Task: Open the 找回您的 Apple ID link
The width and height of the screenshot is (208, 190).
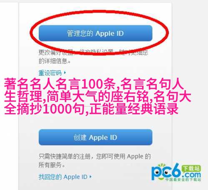Action: (63, 177)
